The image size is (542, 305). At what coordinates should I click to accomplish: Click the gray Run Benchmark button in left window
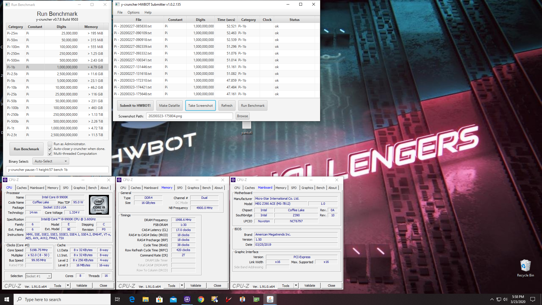[27, 149]
